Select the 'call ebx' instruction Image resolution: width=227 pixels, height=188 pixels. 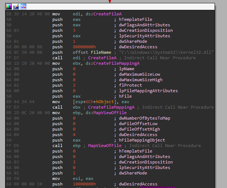tap(62, 107)
